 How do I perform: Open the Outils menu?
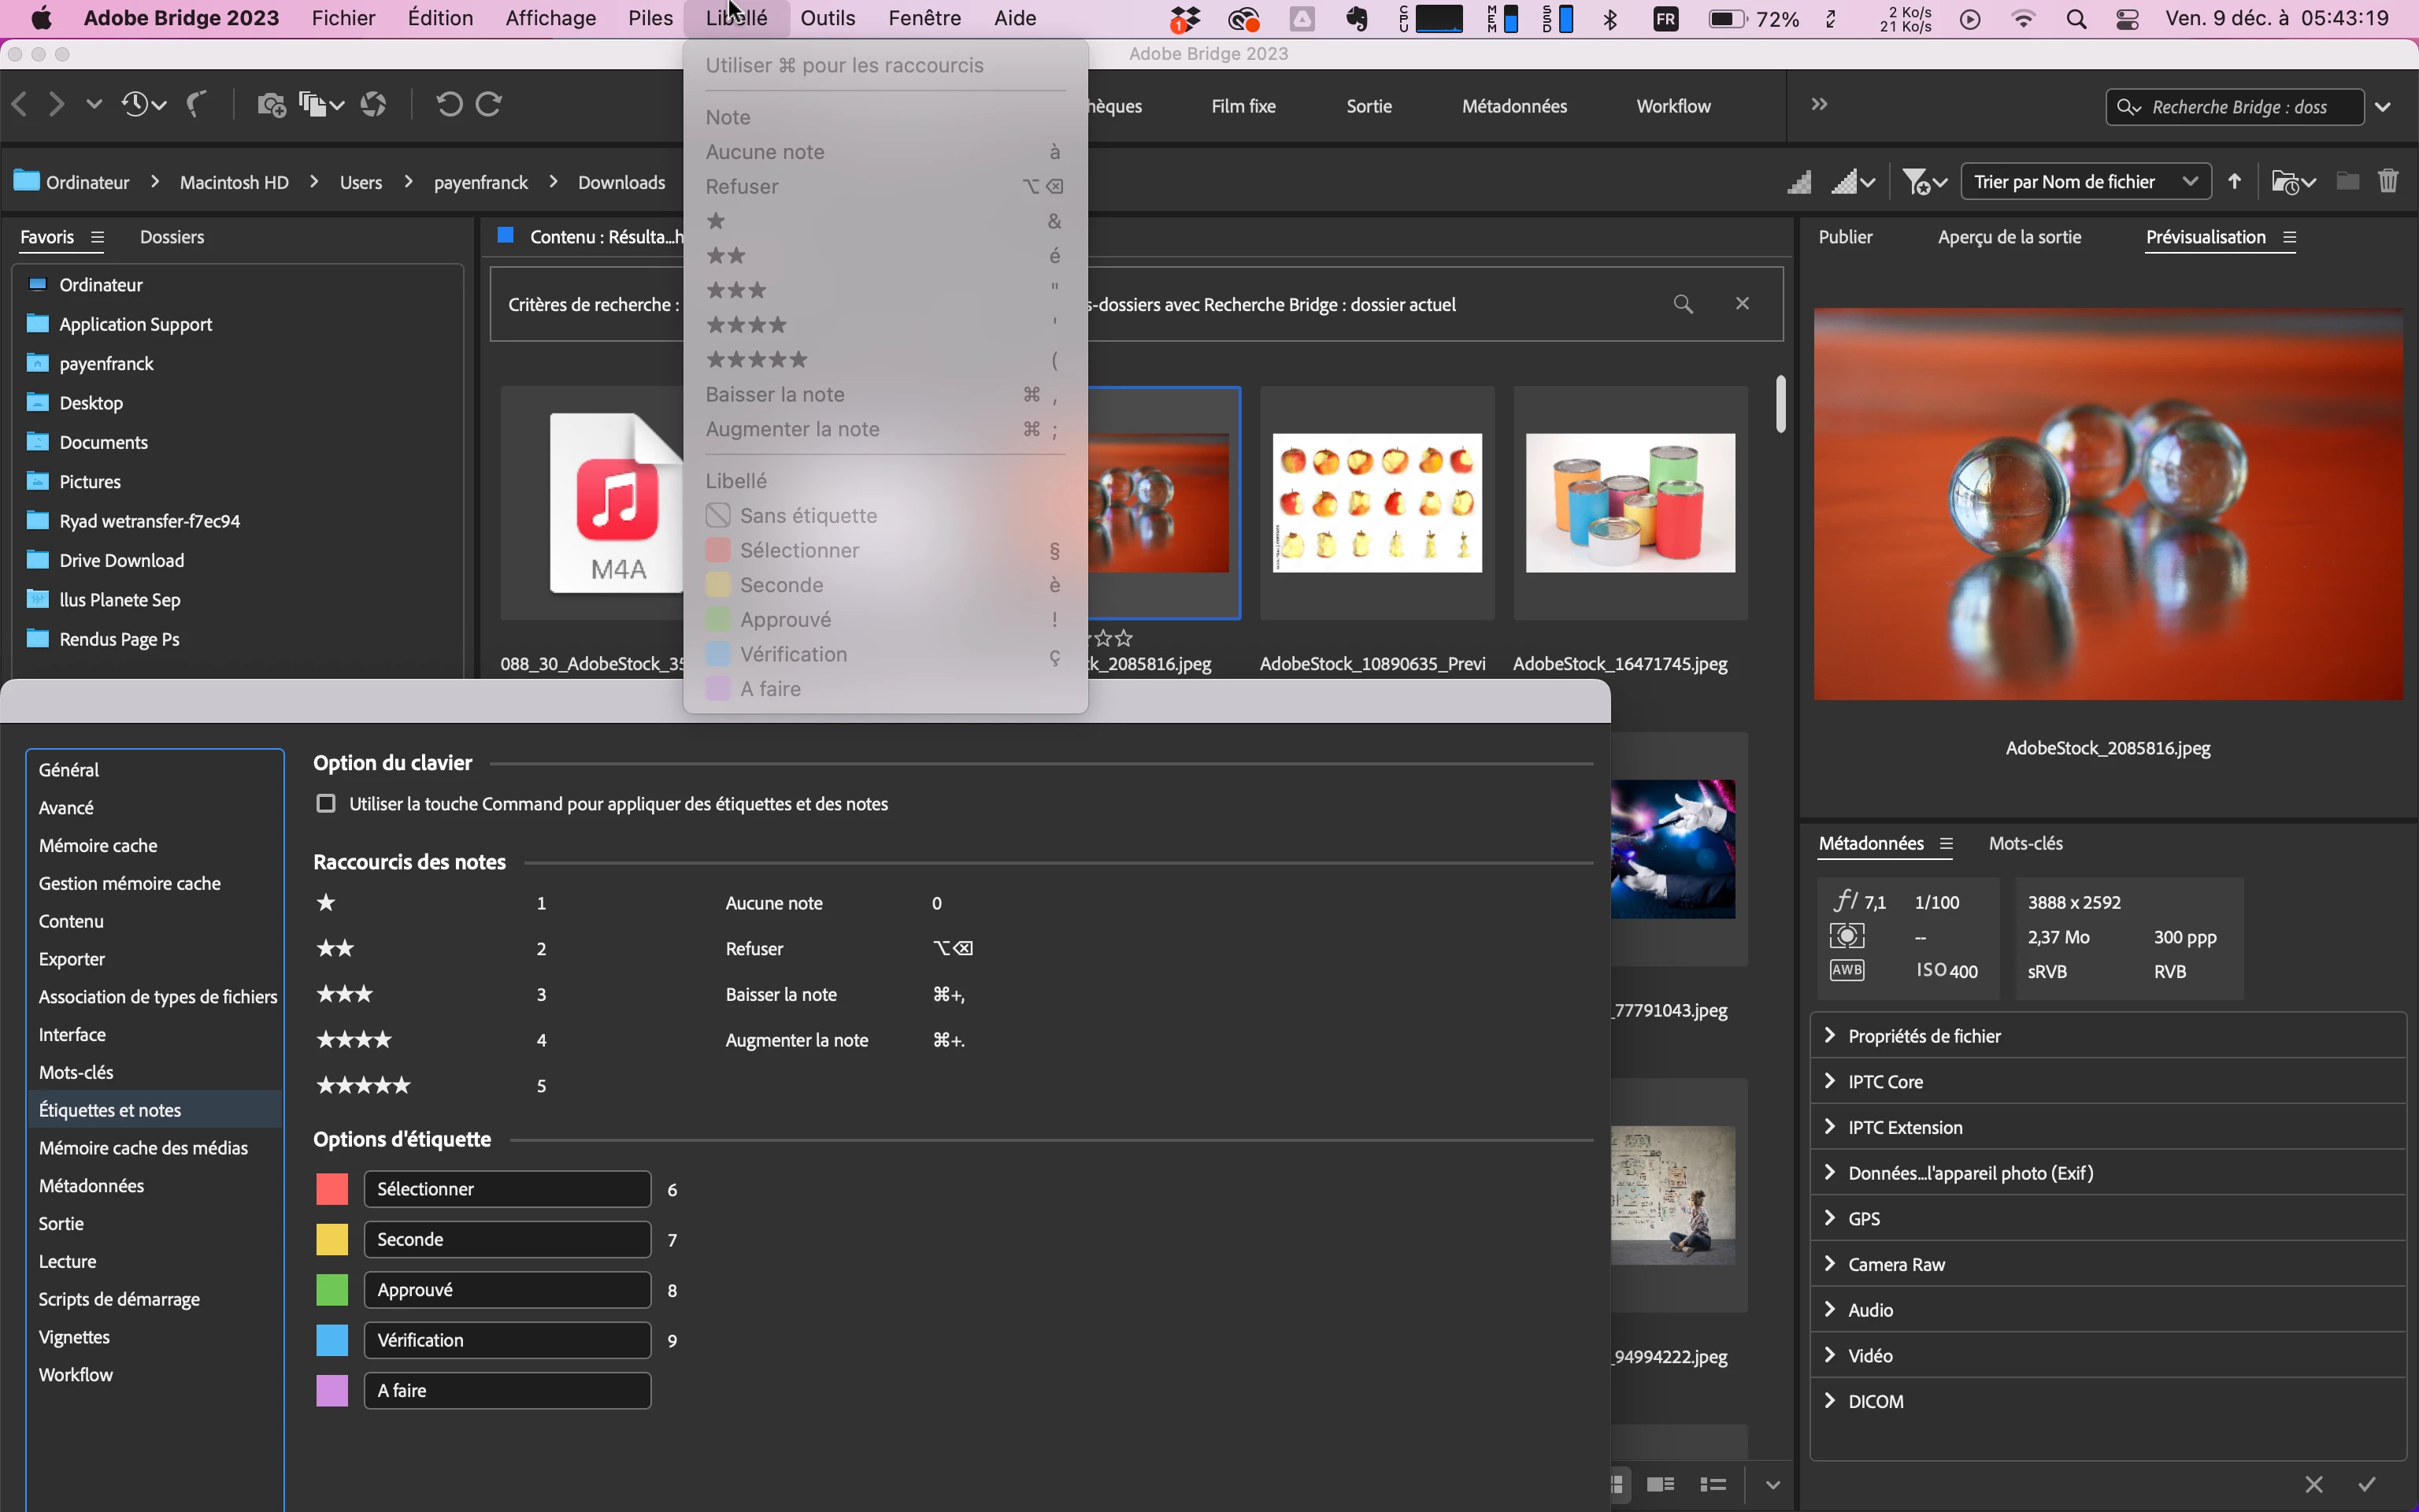point(827,18)
